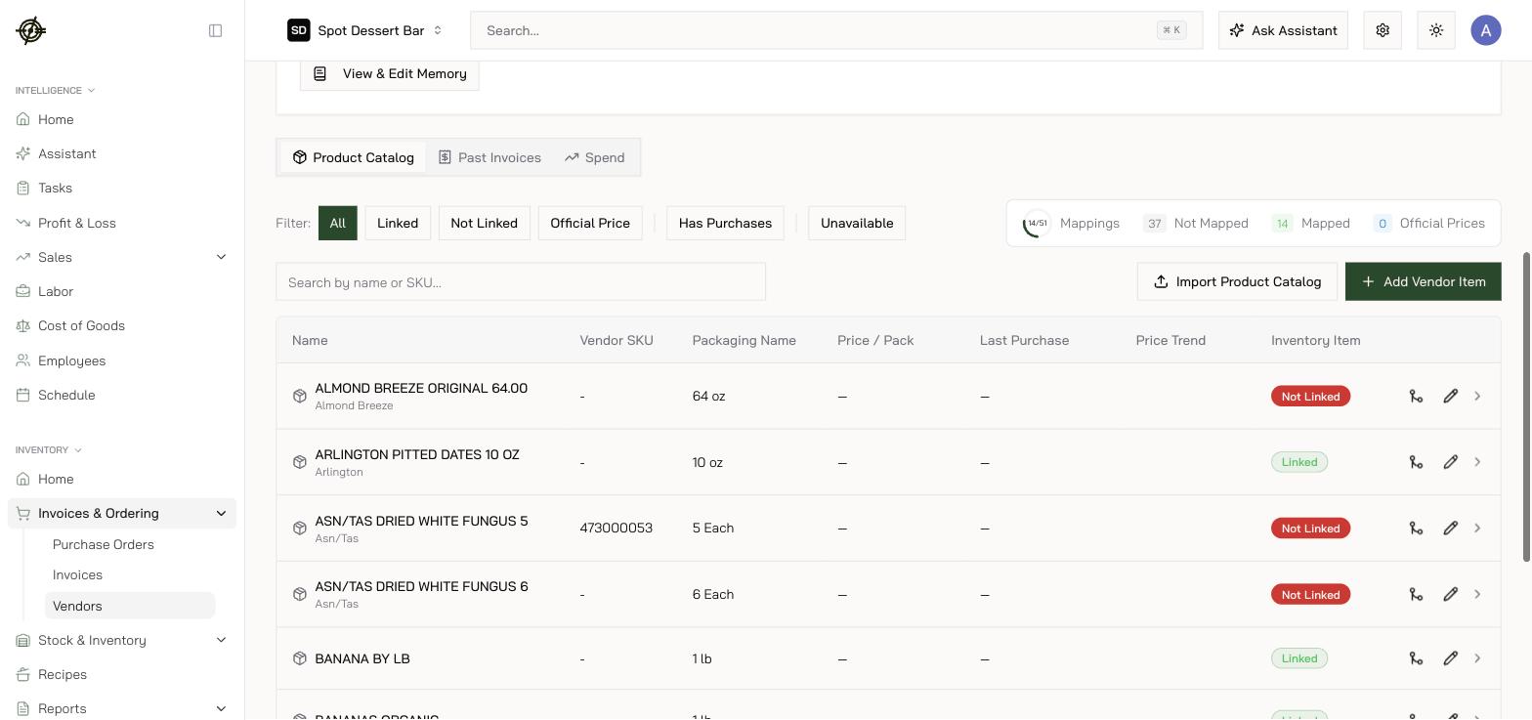This screenshot has height=720, width=1532.
Task: Click box icon beside DRIED WHITE FUNGUS 6
Action: pyautogui.click(x=300, y=594)
